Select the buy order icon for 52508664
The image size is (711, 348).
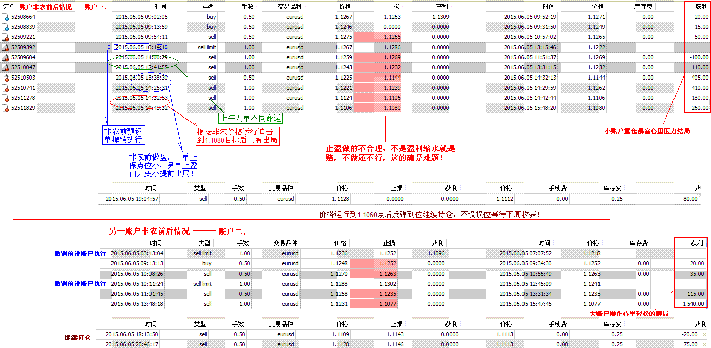4,16
